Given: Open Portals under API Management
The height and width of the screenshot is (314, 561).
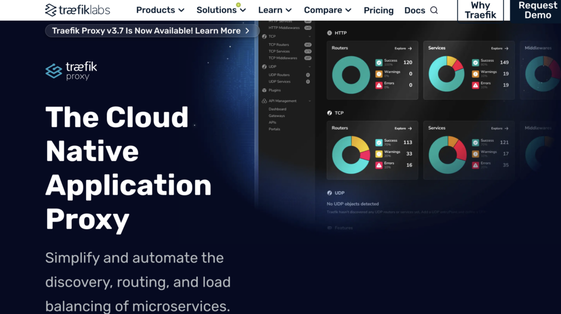Looking at the screenshot, I should (x=274, y=129).
